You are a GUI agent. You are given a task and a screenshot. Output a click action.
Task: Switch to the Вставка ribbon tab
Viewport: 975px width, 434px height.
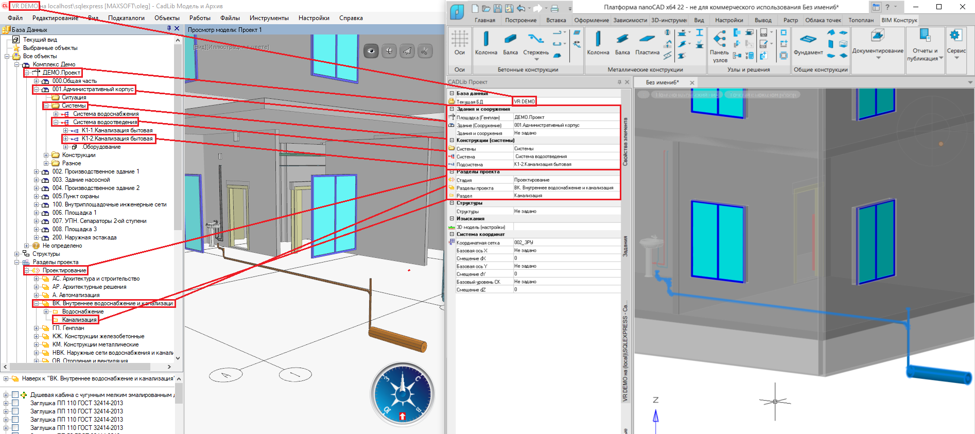556,20
